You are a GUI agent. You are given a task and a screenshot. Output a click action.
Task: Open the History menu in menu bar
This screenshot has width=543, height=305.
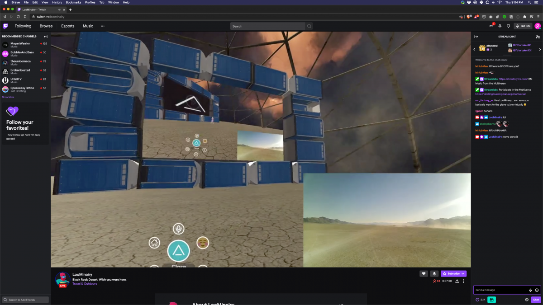pyautogui.click(x=57, y=2)
